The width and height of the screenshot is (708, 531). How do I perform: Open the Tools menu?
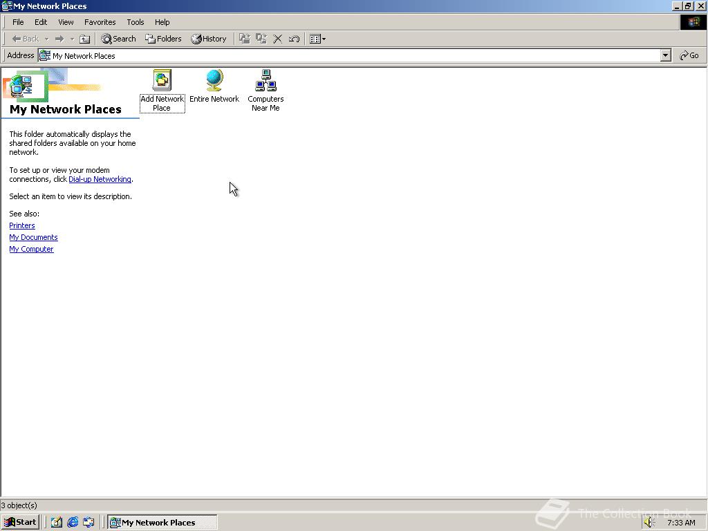point(135,22)
